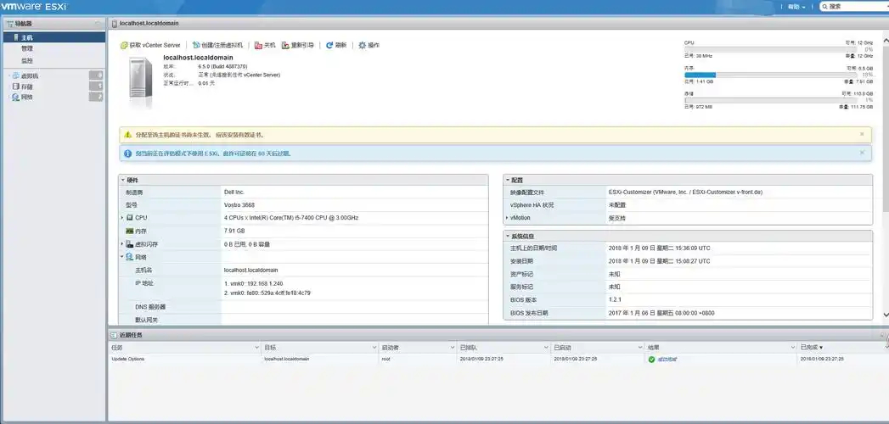Expand the 虚拟机 tree node arrow
Viewport: 889px width, 424px height.
[x=9, y=75]
